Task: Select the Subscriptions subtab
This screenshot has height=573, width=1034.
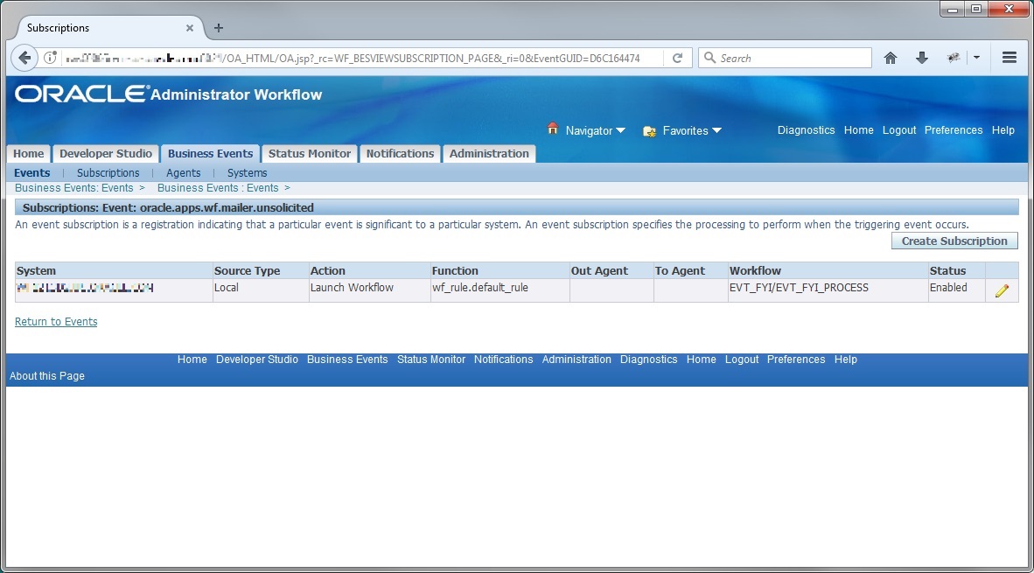Action: 108,172
